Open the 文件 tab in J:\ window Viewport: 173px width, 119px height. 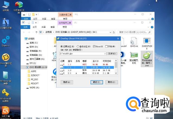[25, 27]
